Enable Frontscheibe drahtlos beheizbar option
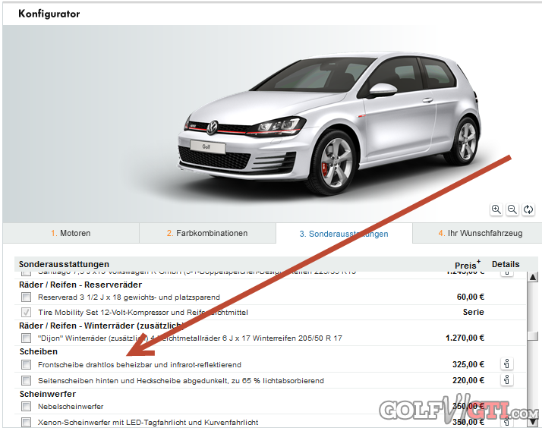542x428 pixels. click(x=26, y=364)
